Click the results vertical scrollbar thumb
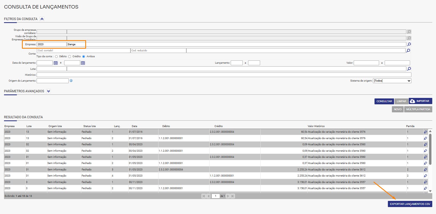This screenshot has height=214, width=436. point(430,149)
